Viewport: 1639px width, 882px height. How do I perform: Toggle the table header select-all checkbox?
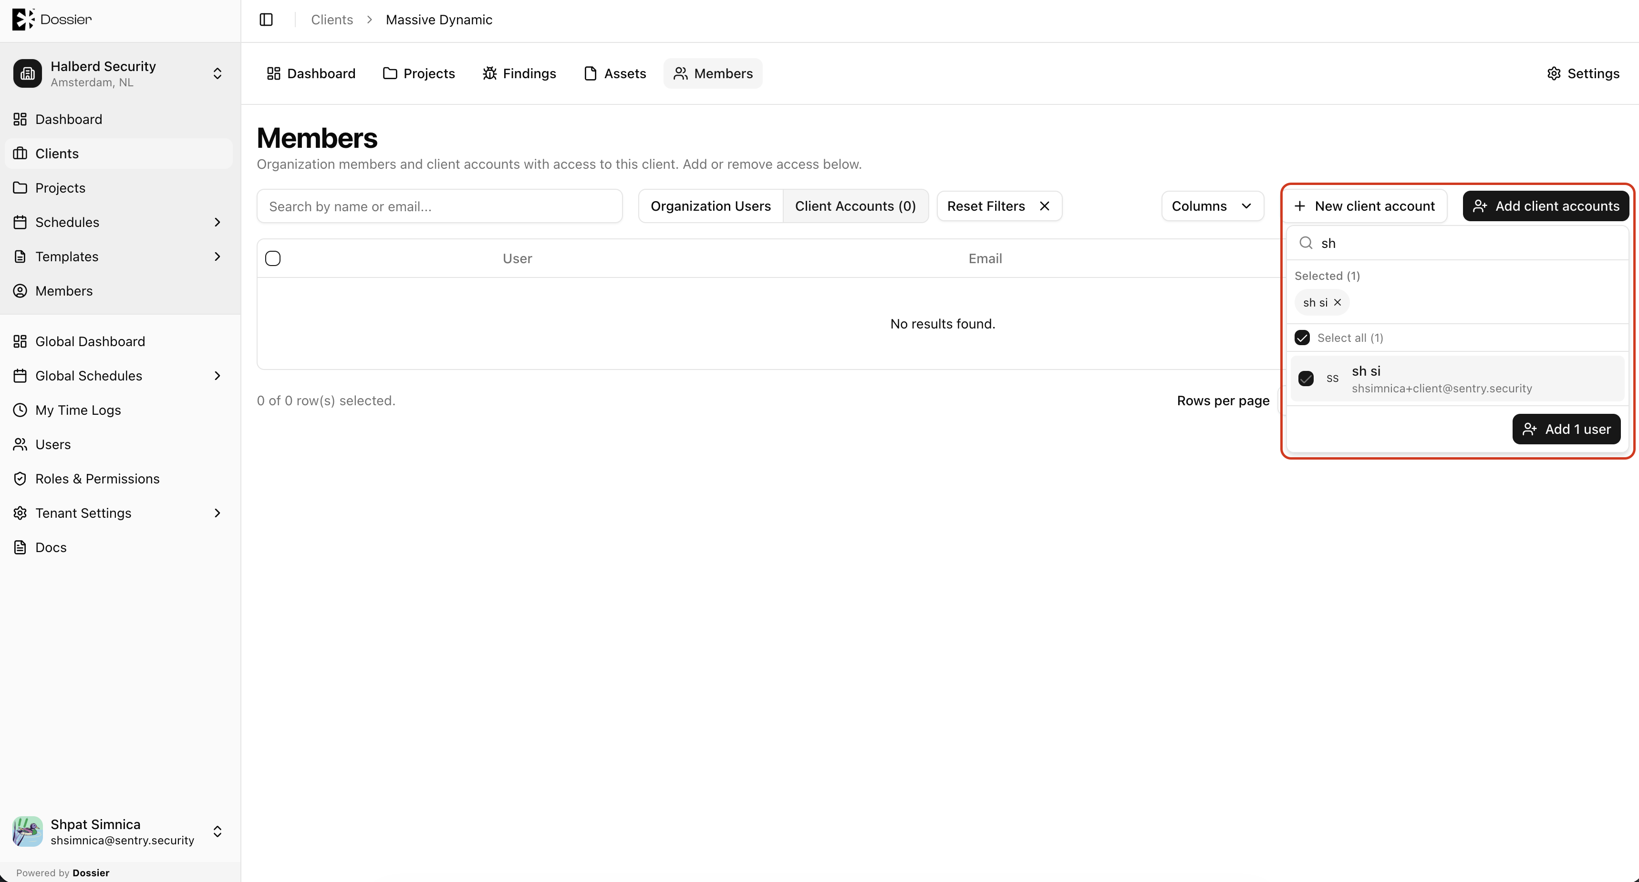pos(273,258)
